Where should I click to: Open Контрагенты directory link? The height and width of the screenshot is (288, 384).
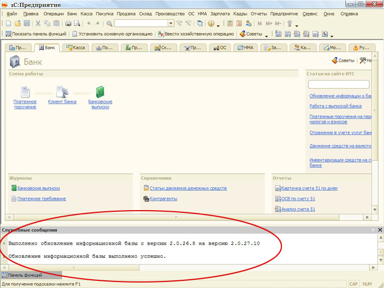[x=163, y=199]
